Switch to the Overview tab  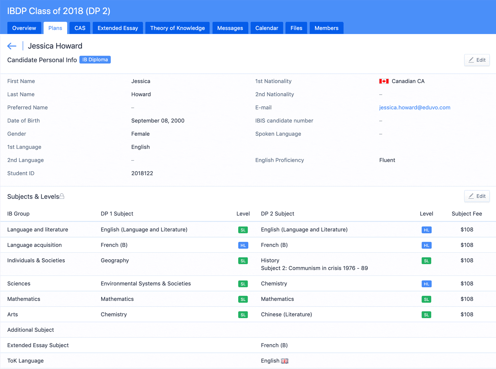24,28
